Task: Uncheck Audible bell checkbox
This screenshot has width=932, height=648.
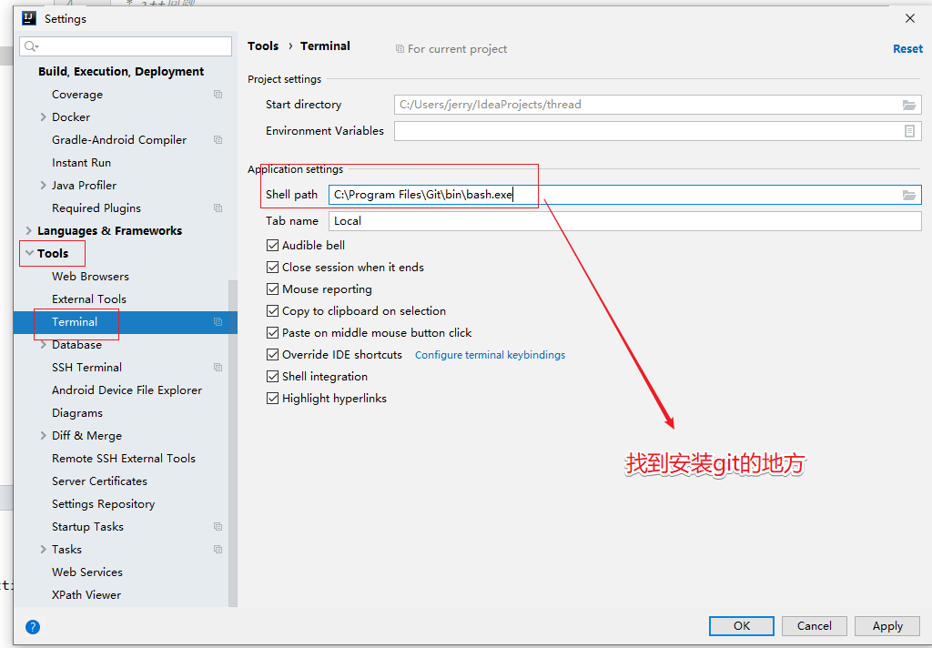Action: click(273, 245)
